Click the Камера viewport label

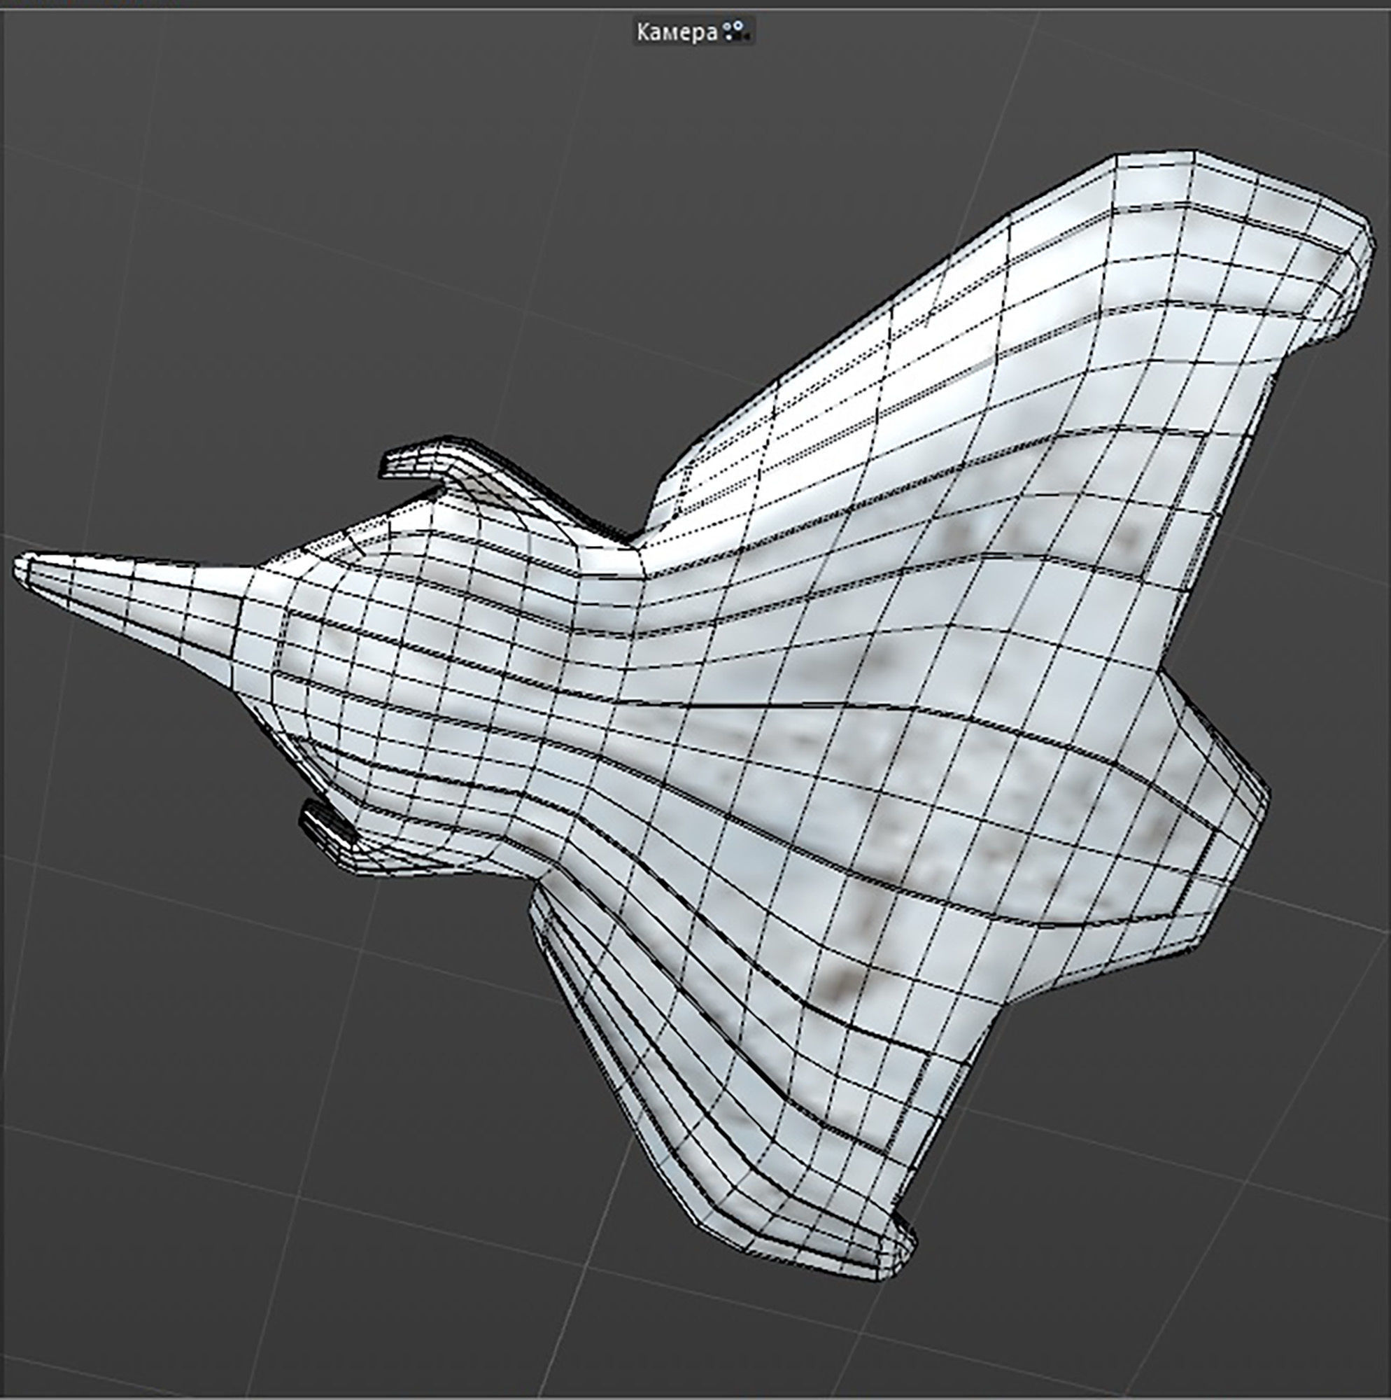677,32
